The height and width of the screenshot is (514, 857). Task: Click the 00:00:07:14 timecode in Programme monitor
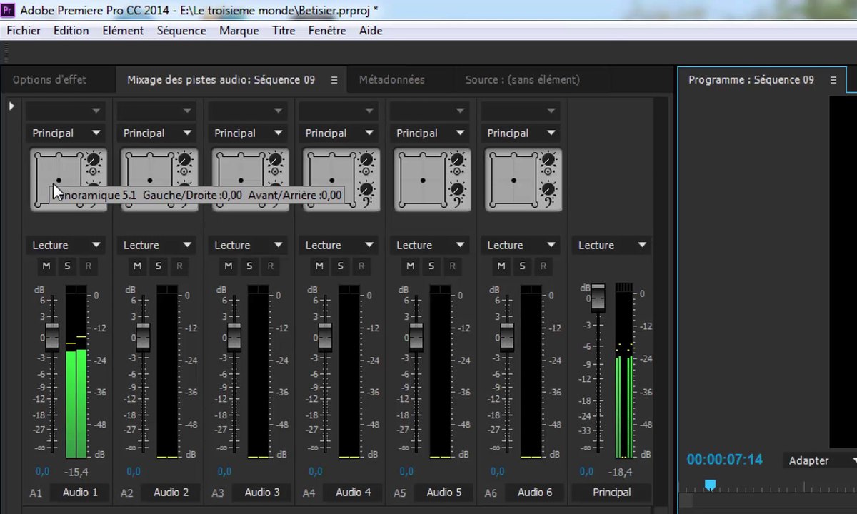coord(725,460)
